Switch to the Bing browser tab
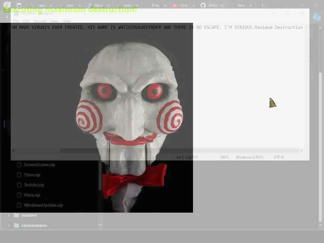Screen dimensions: 324x243 coord(155,5)
